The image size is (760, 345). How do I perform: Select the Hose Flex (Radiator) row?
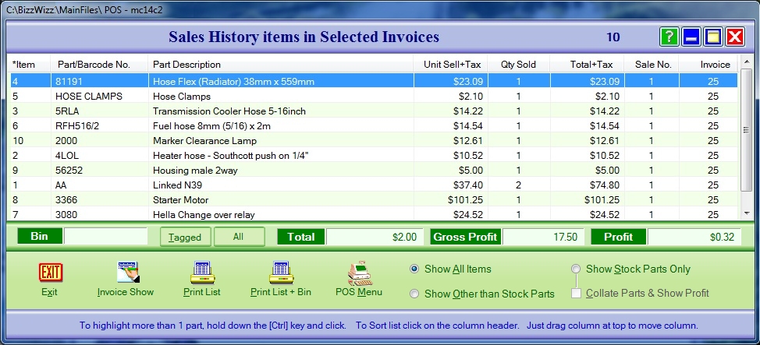pyautogui.click(x=374, y=82)
